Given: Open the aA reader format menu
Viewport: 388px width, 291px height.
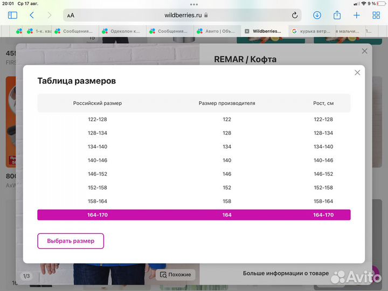Looking at the screenshot, I should click(x=71, y=16).
